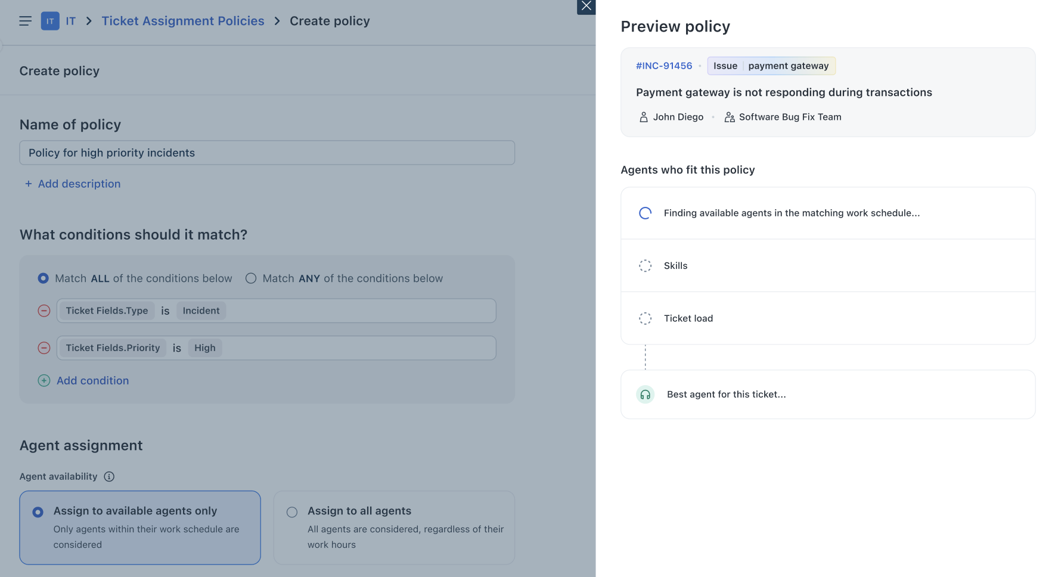Go to Ticket Assignment Policies breadcrumb

point(183,21)
